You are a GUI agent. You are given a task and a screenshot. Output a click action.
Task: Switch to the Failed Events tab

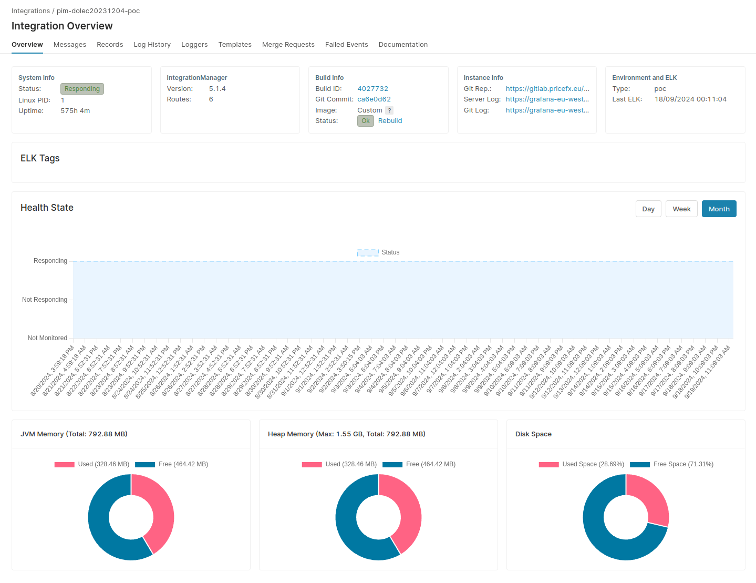point(346,45)
